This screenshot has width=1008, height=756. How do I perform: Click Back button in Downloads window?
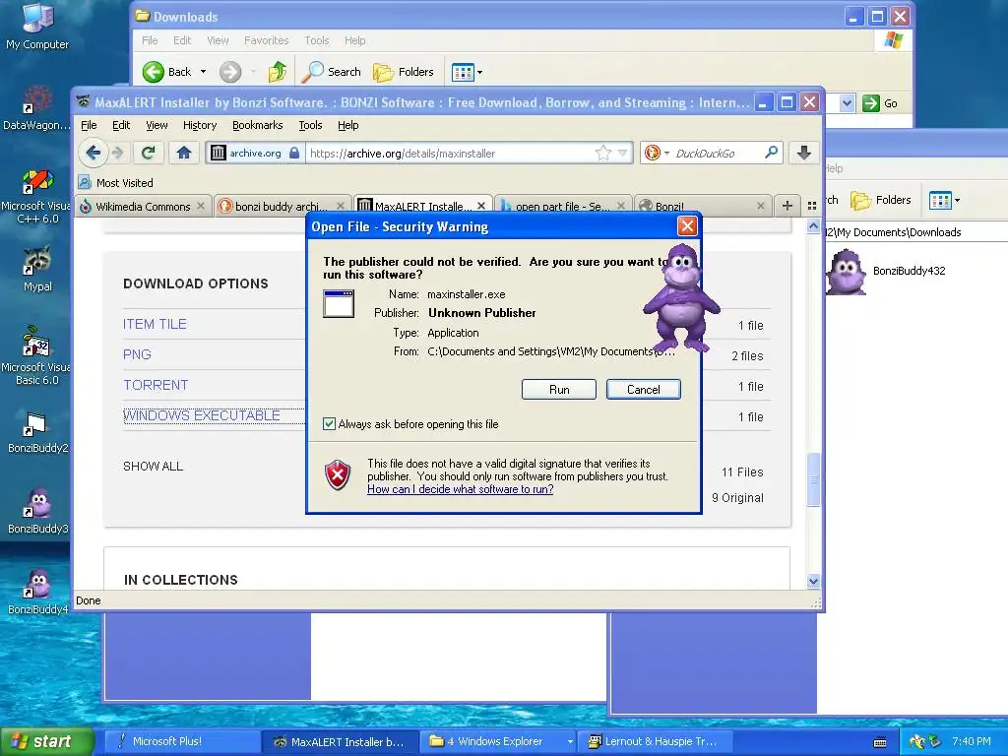pos(166,71)
